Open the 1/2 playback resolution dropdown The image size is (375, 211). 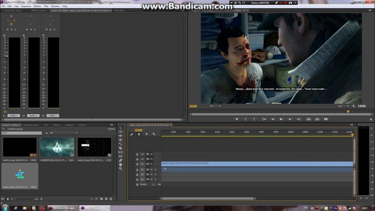(x=343, y=106)
